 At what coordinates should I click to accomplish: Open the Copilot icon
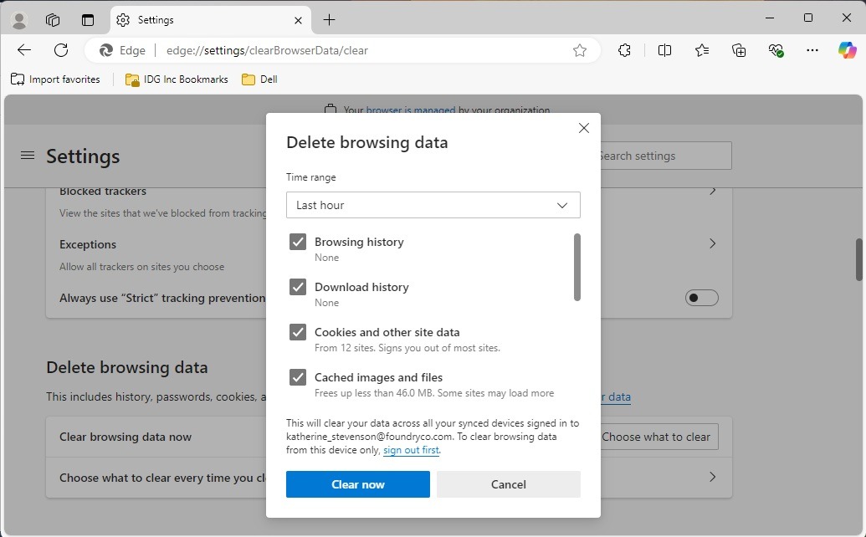coord(848,50)
